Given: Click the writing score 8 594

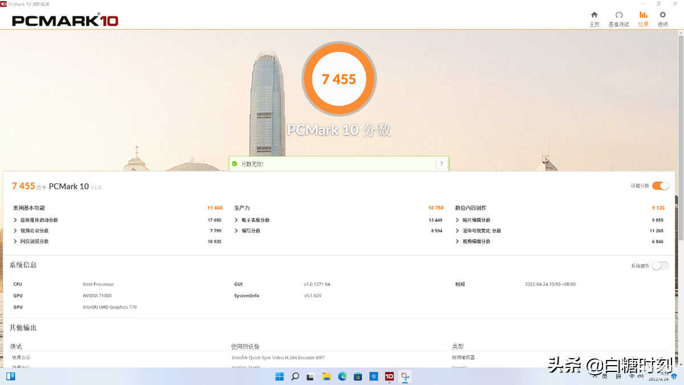Looking at the screenshot, I should [437, 231].
